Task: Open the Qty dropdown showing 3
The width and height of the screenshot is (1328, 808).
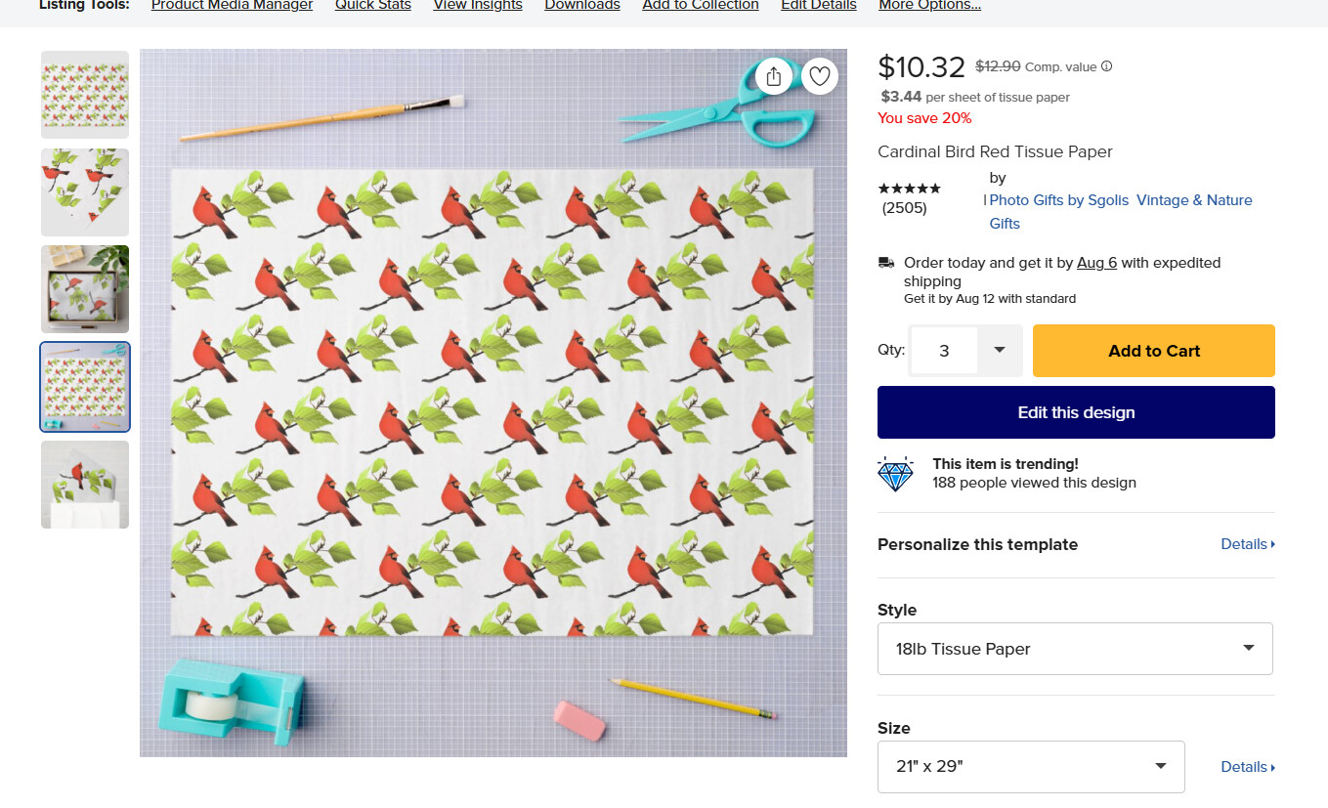Action: tap(965, 351)
